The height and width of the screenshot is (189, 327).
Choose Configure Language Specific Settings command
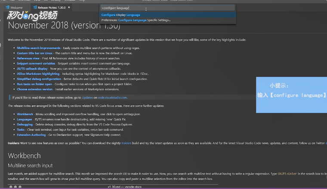pos(168,20)
